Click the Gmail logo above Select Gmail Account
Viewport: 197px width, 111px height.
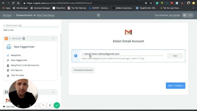pyautogui.click(x=128, y=32)
